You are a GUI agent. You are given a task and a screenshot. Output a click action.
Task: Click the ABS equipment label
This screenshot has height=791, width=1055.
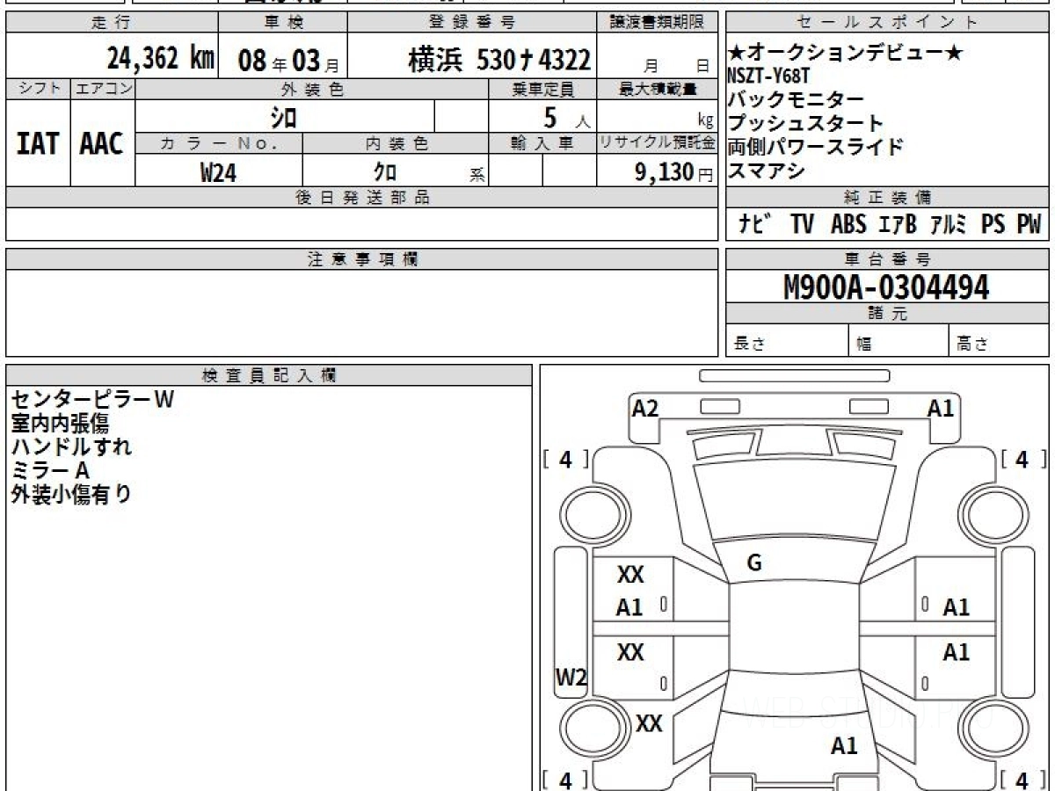(x=848, y=225)
